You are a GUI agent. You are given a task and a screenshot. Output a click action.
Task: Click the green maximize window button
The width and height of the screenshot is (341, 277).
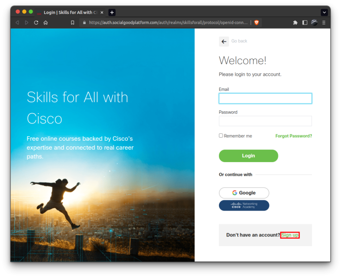[x=31, y=12]
